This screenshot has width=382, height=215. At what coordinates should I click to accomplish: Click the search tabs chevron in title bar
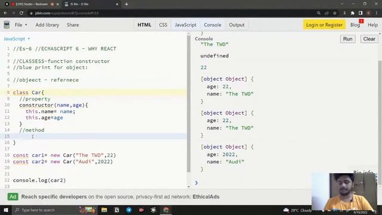click(342, 4)
